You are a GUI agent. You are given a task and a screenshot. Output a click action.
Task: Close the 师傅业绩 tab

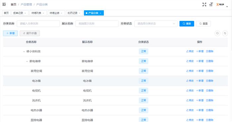(x=62, y=13)
